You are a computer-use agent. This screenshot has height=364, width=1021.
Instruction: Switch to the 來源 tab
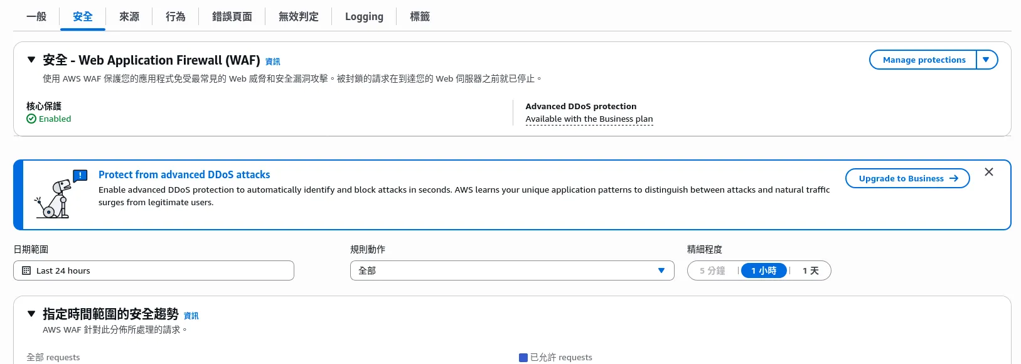[x=129, y=16]
